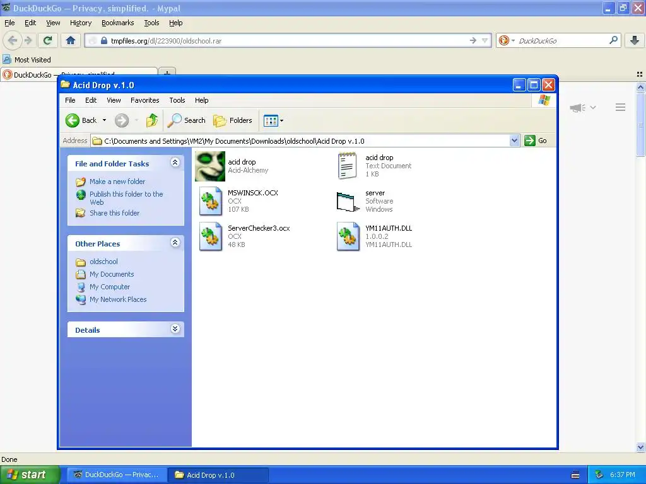Screen dimensions: 646x484
Task: Collapse the Other Places panel
Action: pos(175,243)
